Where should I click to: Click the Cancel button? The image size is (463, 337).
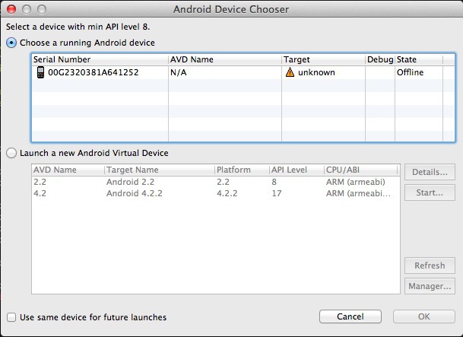[350, 316]
